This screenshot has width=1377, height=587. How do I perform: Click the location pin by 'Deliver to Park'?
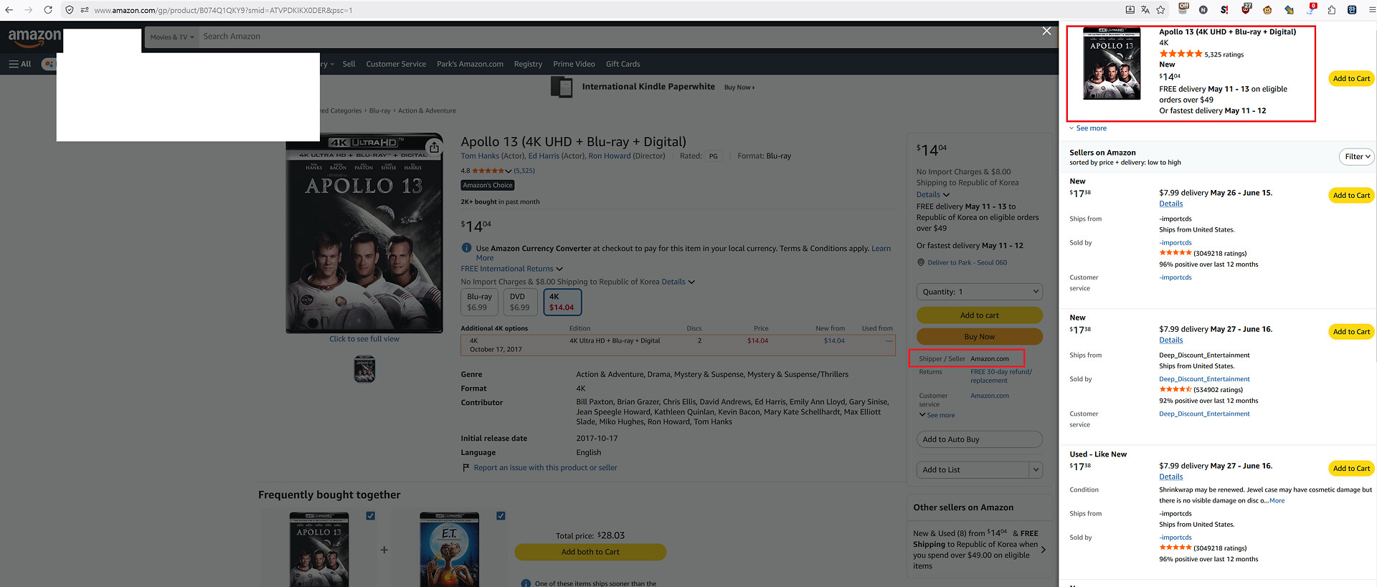[921, 262]
